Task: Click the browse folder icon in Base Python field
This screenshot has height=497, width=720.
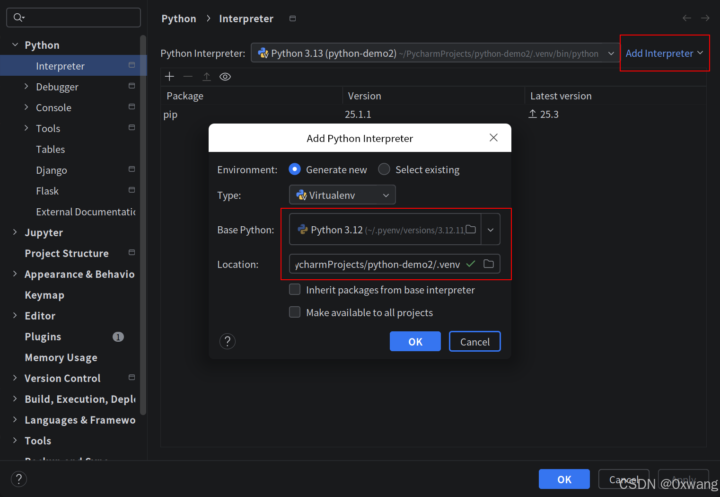Action: [471, 230]
